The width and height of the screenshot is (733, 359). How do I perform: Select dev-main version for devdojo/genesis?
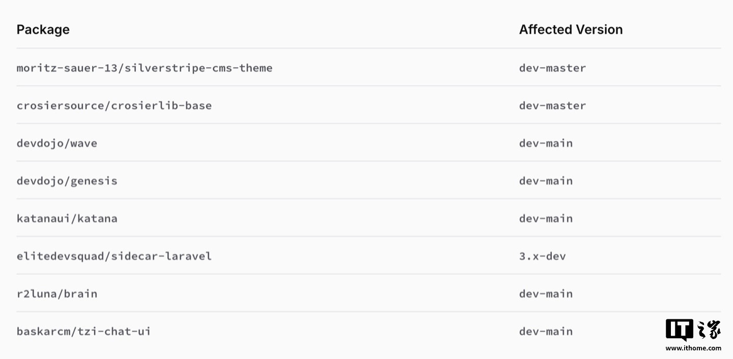point(546,181)
